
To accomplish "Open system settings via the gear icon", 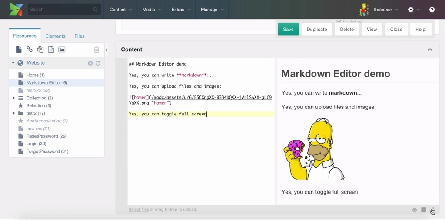I will (411, 10).
